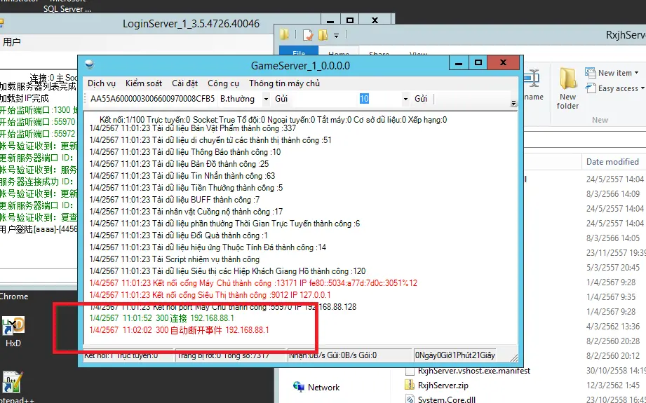The height and width of the screenshot is (403, 646).
Task: Click the Properties icon in Explorer's quick access toolbar
Action: point(308,36)
